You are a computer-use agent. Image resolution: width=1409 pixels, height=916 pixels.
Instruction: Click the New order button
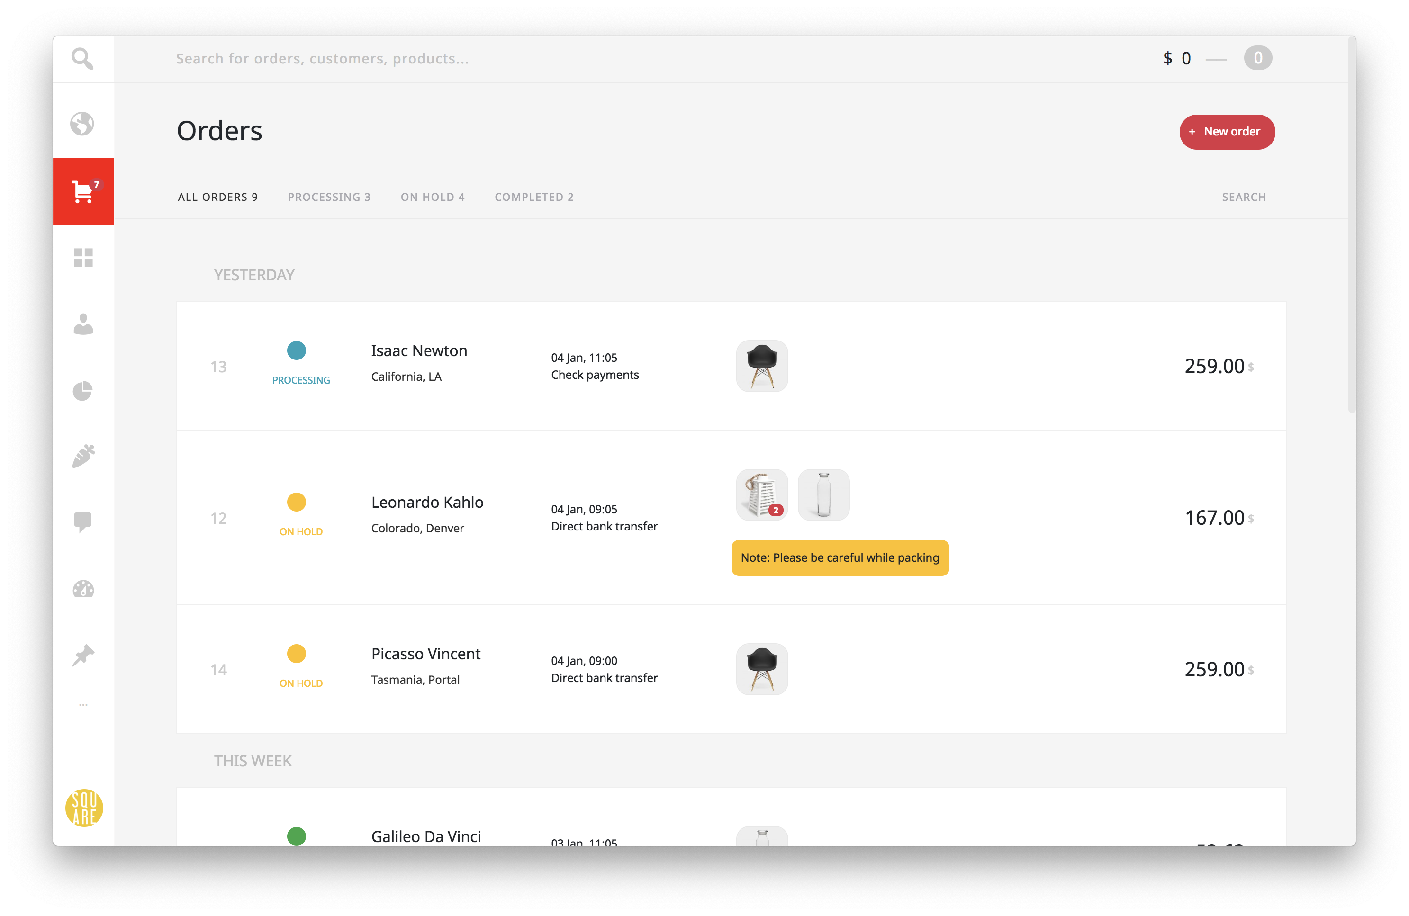pyautogui.click(x=1227, y=132)
